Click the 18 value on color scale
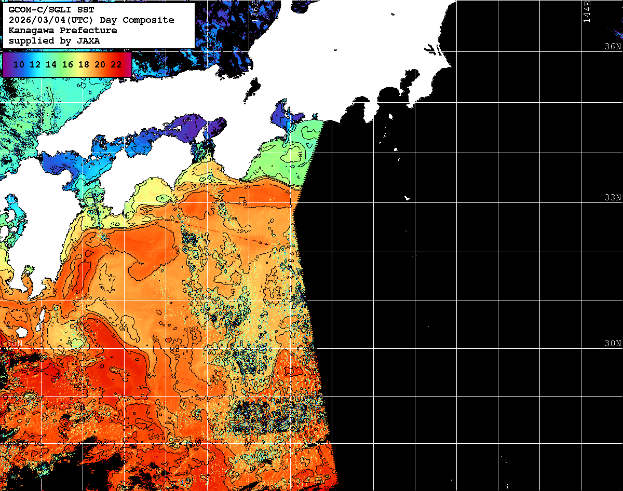The image size is (623, 491). click(x=84, y=64)
